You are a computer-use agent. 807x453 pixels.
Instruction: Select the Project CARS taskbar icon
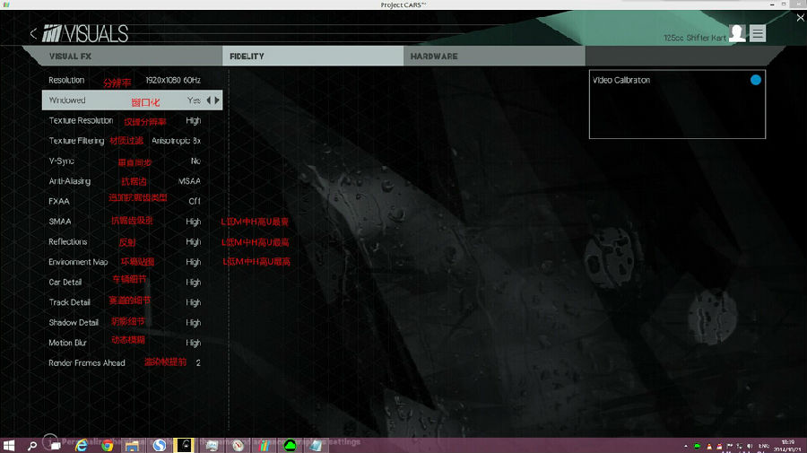184,445
